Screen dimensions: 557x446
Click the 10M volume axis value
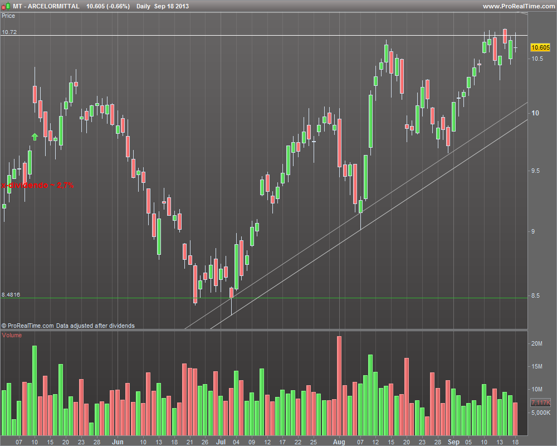(x=537, y=389)
